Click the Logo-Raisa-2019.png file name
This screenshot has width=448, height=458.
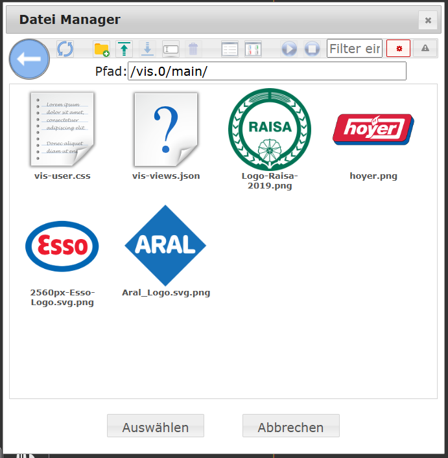[x=270, y=181]
